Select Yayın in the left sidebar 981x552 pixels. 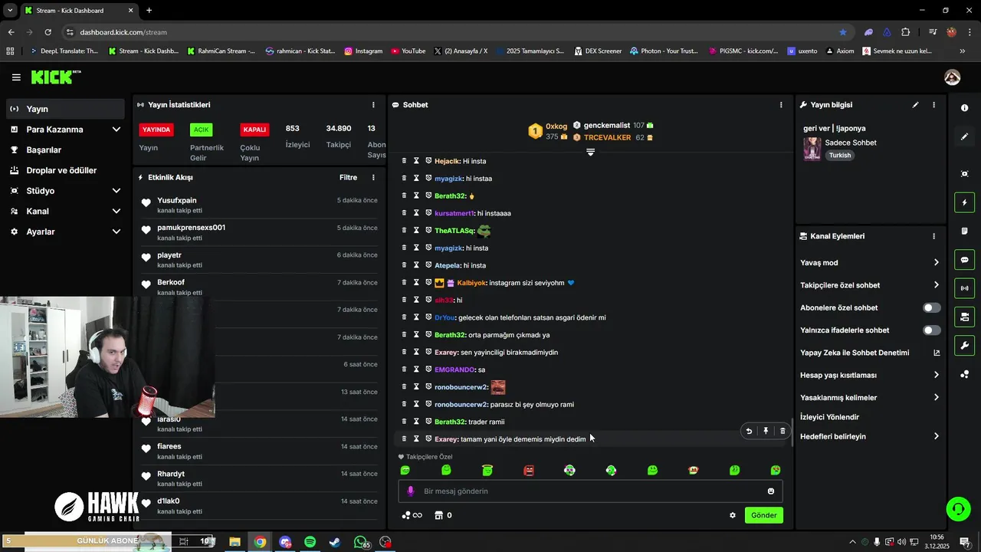click(65, 109)
